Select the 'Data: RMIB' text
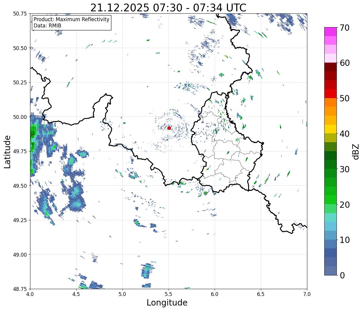363x310 pixels. pos(47,26)
